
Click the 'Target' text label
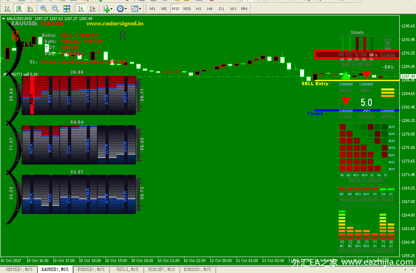[x=315, y=113]
